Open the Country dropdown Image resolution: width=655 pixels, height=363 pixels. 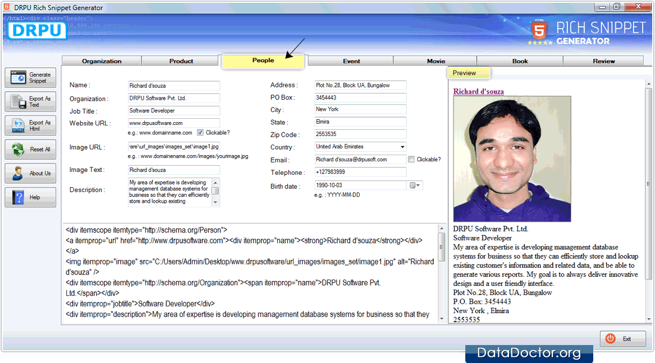tap(402, 147)
